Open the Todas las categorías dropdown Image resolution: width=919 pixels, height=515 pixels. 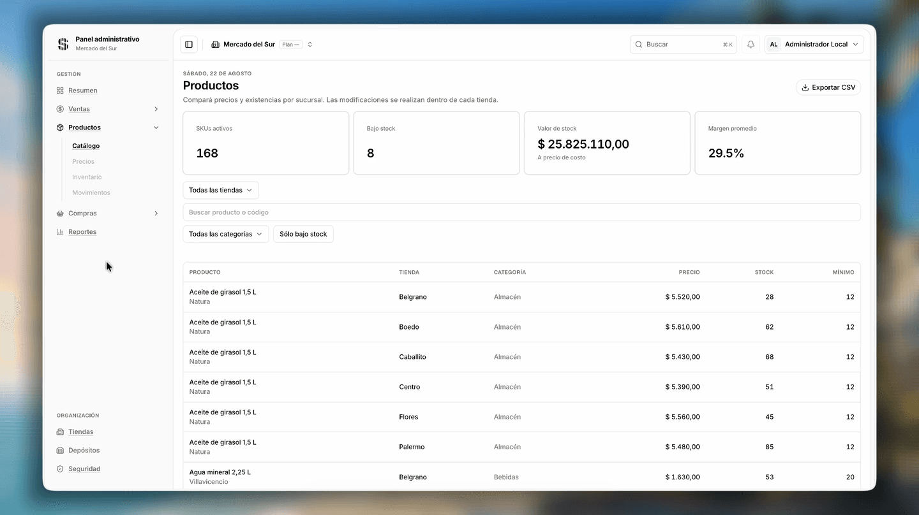[x=226, y=234]
